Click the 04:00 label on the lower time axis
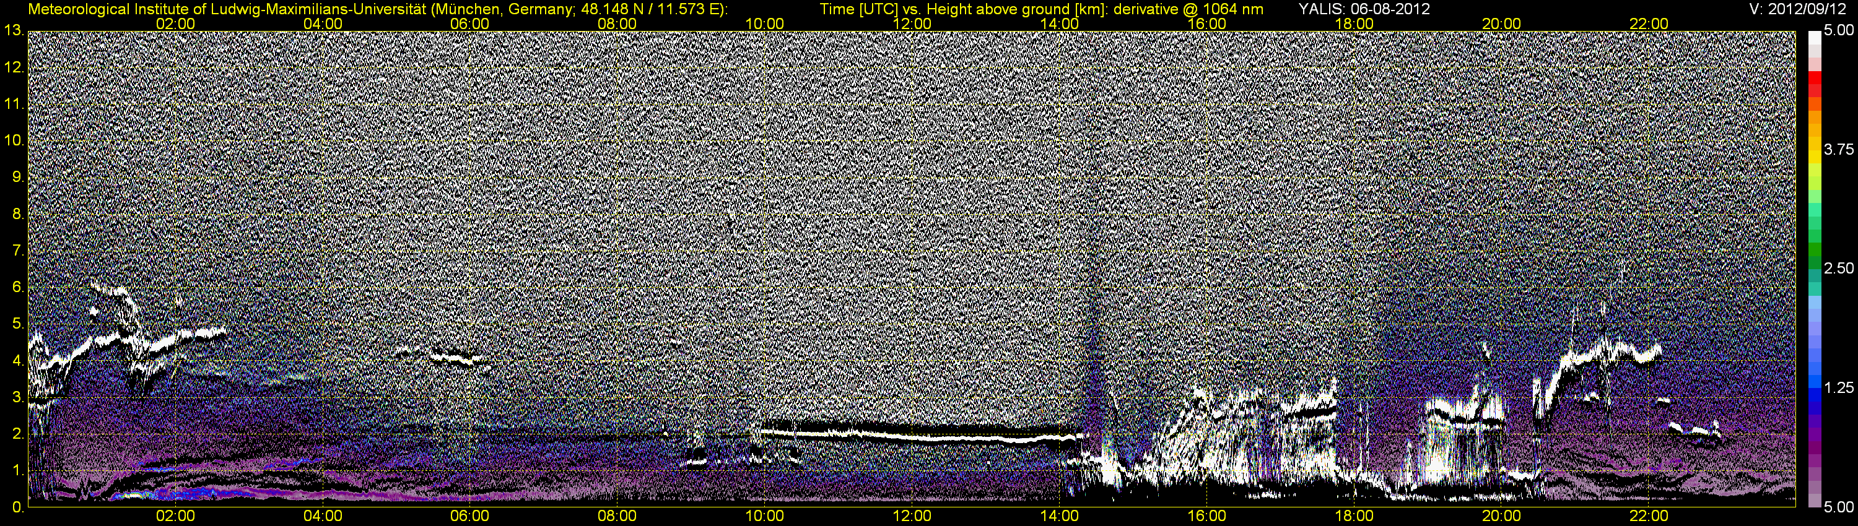1858x526 pixels. pos(323,517)
